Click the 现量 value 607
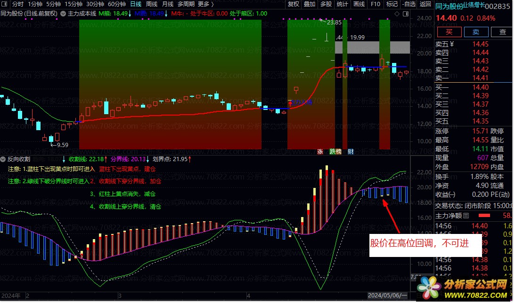515x303 pixels. click(483, 158)
